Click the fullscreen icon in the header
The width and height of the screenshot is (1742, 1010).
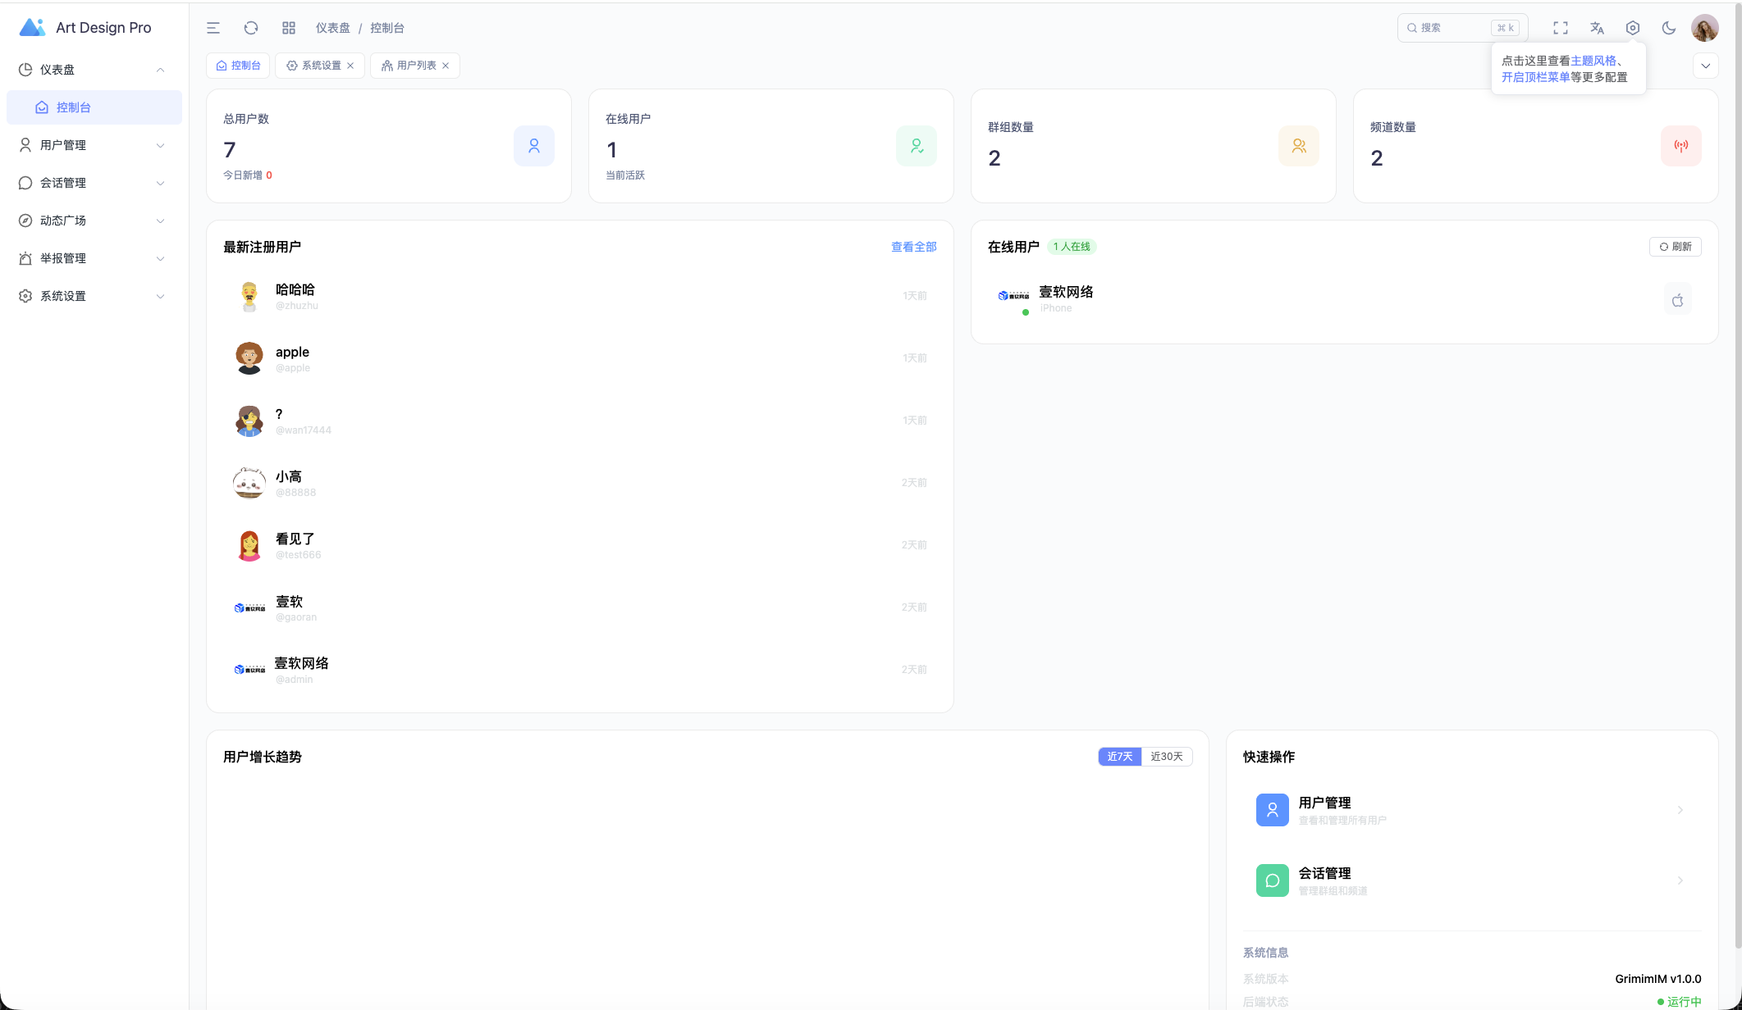click(x=1561, y=27)
